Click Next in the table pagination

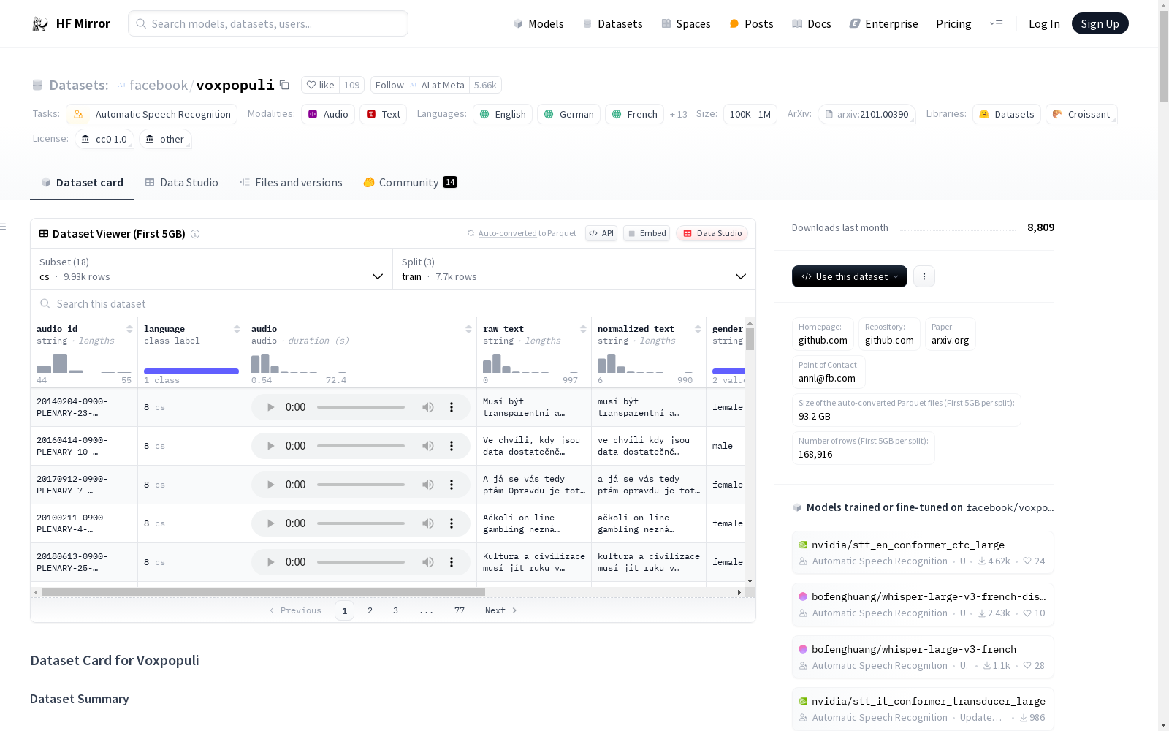point(500,610)
